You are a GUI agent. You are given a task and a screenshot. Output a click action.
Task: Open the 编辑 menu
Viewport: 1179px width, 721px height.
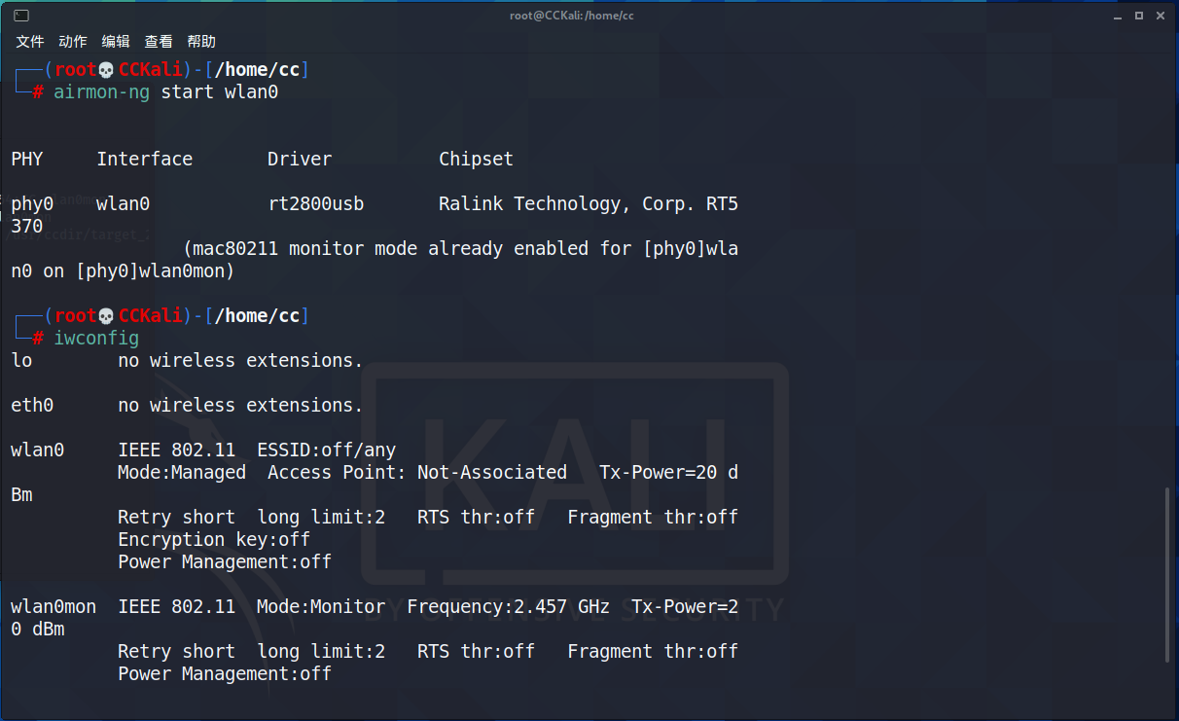116,41
